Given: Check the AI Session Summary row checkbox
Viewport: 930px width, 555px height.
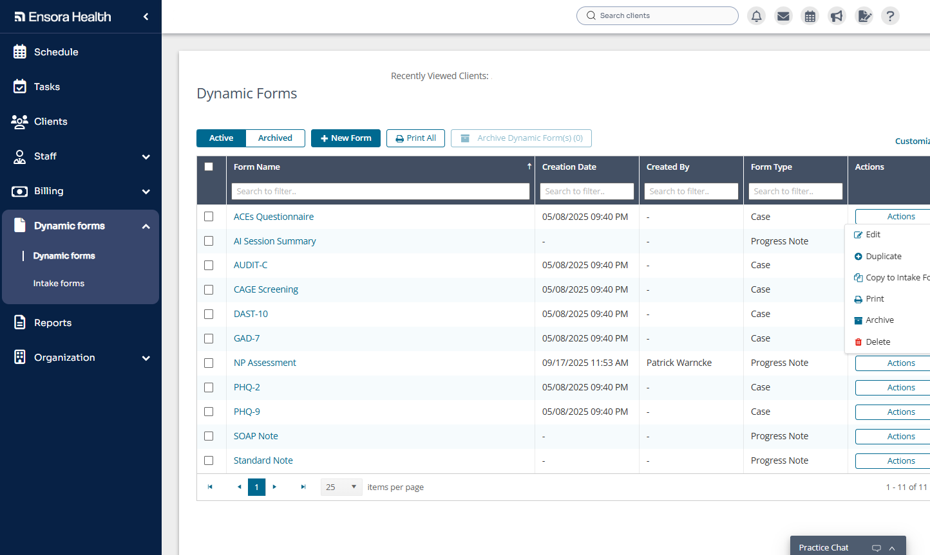Looking at the screenshot, I should click(x=209, y=241).
